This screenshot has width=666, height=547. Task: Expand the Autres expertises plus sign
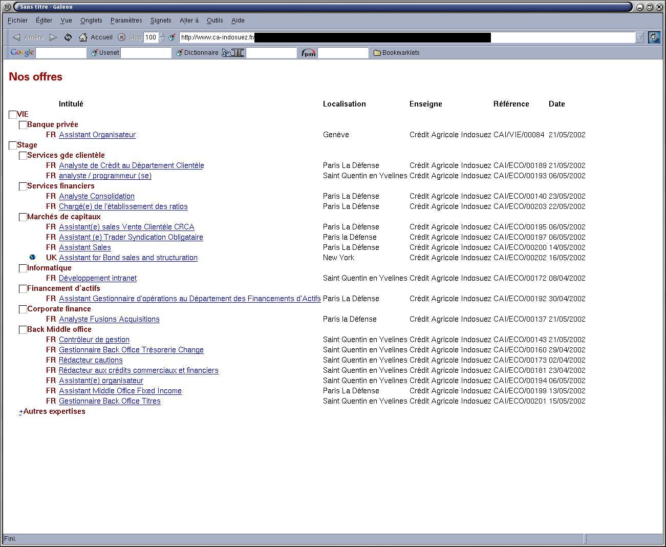[x=21, y=411]
